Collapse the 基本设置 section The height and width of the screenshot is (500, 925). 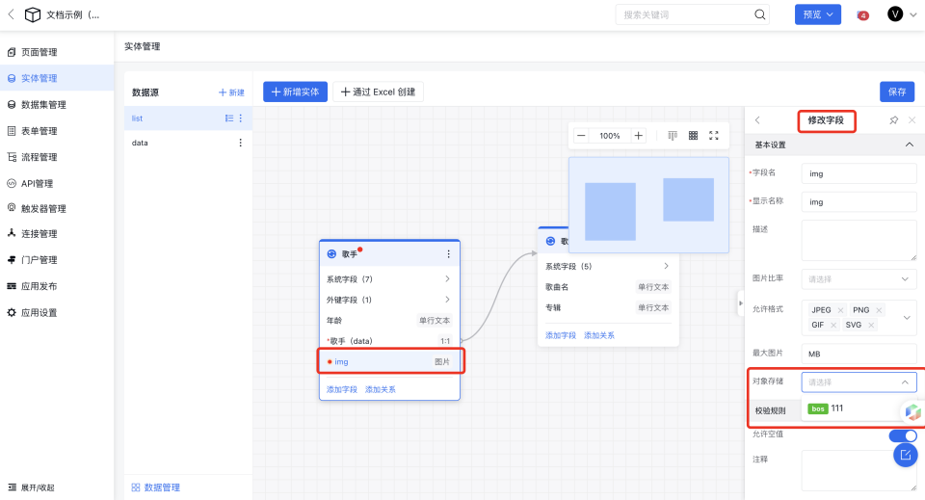click(909, 145)
